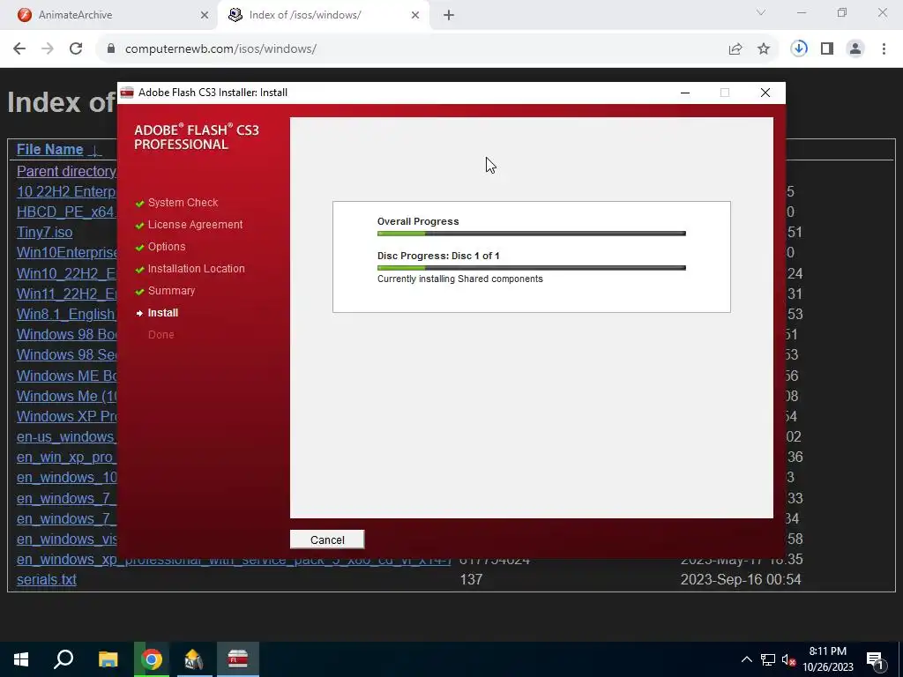This screenshot has width=903, height=677.
Task: Reload the current page
Action: [x=76, y=49]
